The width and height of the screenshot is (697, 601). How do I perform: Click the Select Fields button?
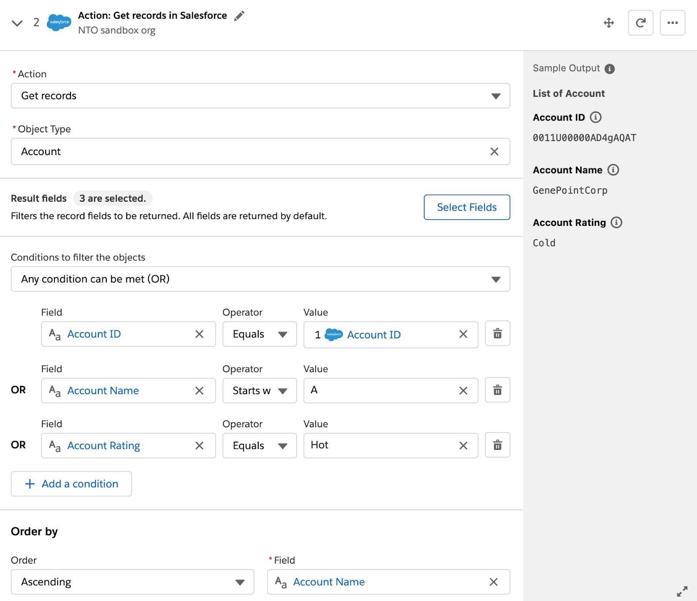pyautogui.click(x=467, y=207)
